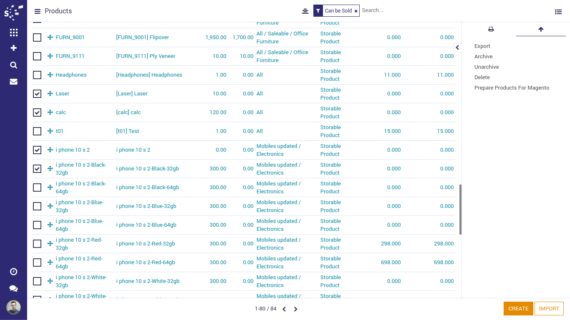Uncheck the Laser product checkbox
The image size is (570, 320).
(x=37, y=94)
